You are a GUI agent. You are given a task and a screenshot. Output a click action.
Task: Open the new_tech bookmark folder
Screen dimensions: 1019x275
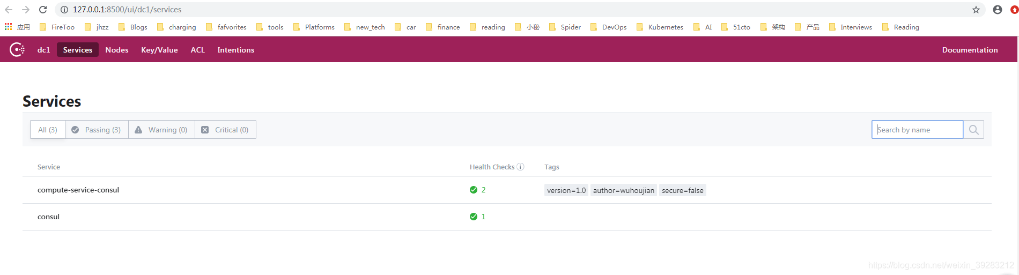(365, 27)
